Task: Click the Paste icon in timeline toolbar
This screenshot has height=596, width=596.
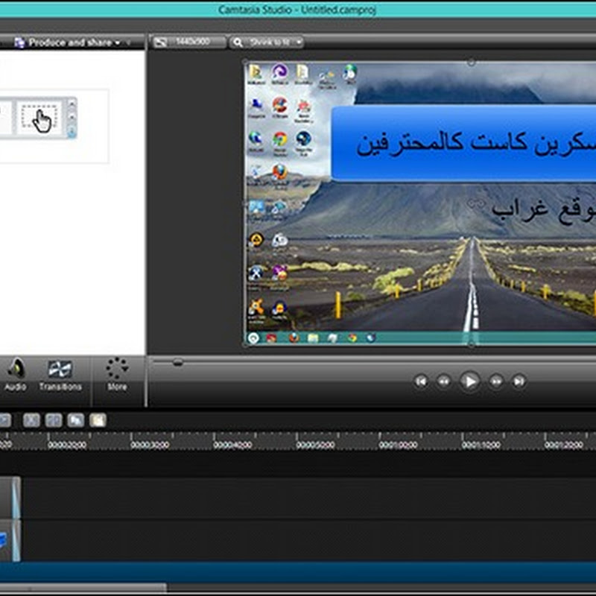Action: click(98, 420)
